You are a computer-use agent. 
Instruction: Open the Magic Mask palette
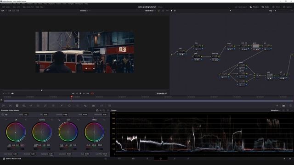(x=85, y=106)
